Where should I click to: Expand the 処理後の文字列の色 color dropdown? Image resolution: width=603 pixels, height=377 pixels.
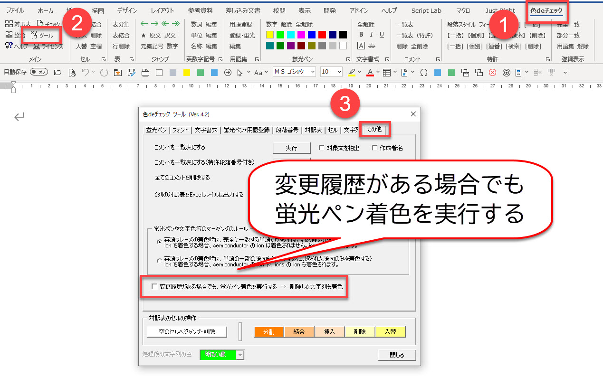[240, 355]
